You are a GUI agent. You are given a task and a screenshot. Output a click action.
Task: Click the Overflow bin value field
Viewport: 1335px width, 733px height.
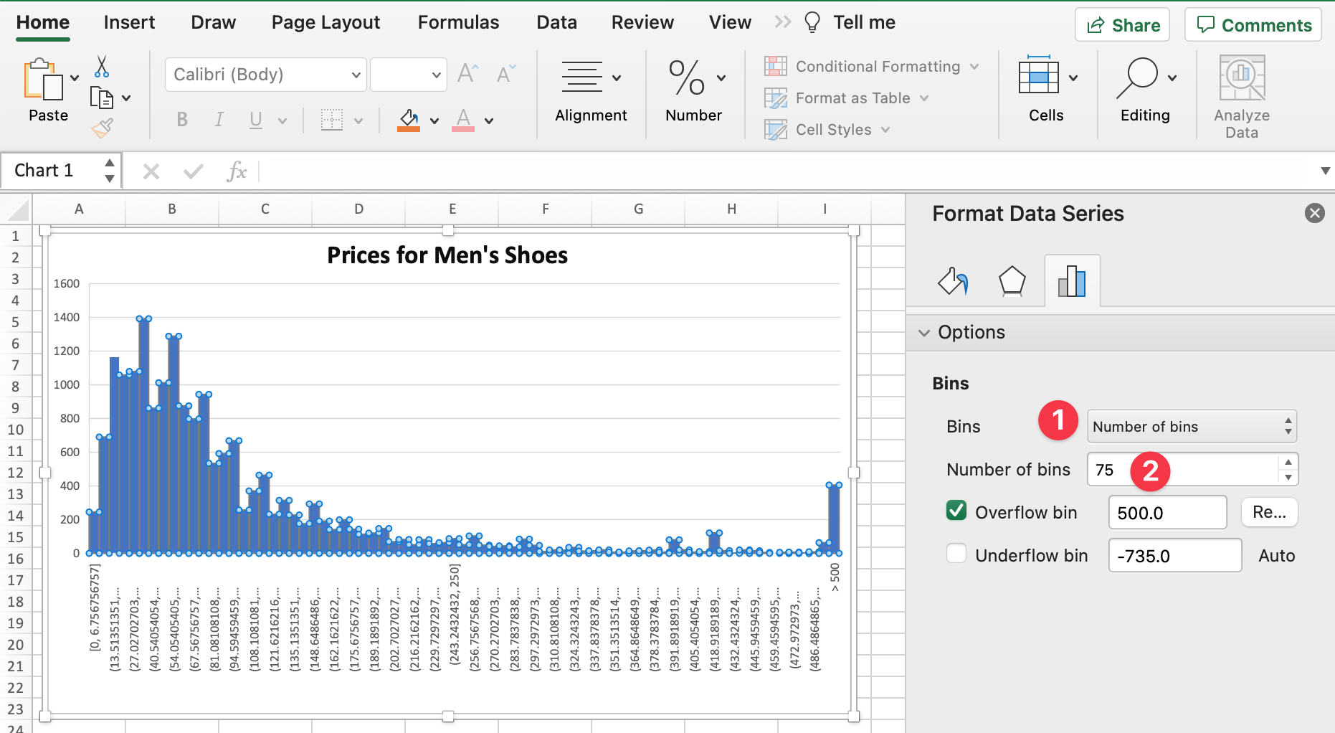(1167, 513)
